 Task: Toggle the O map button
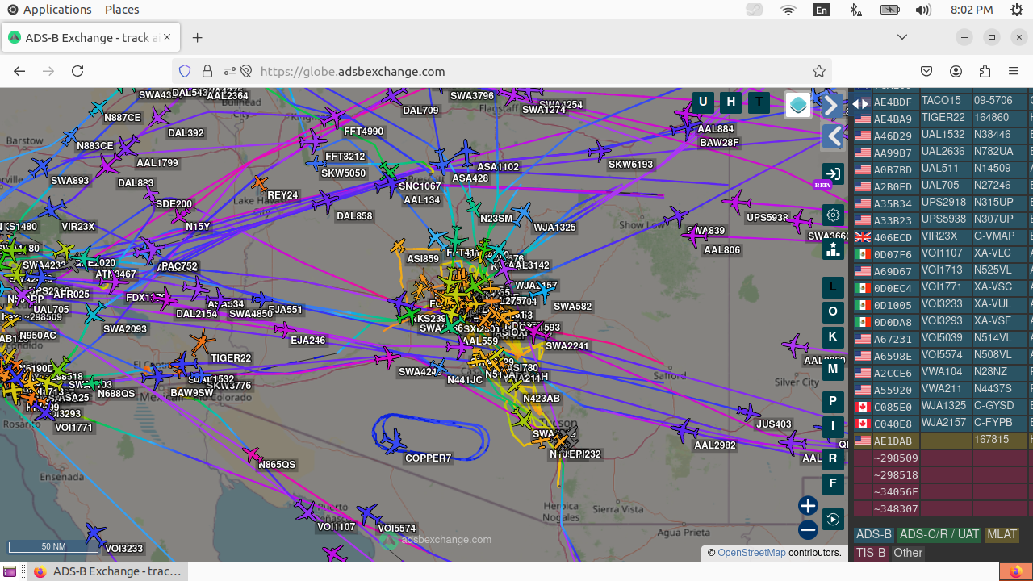833,312
